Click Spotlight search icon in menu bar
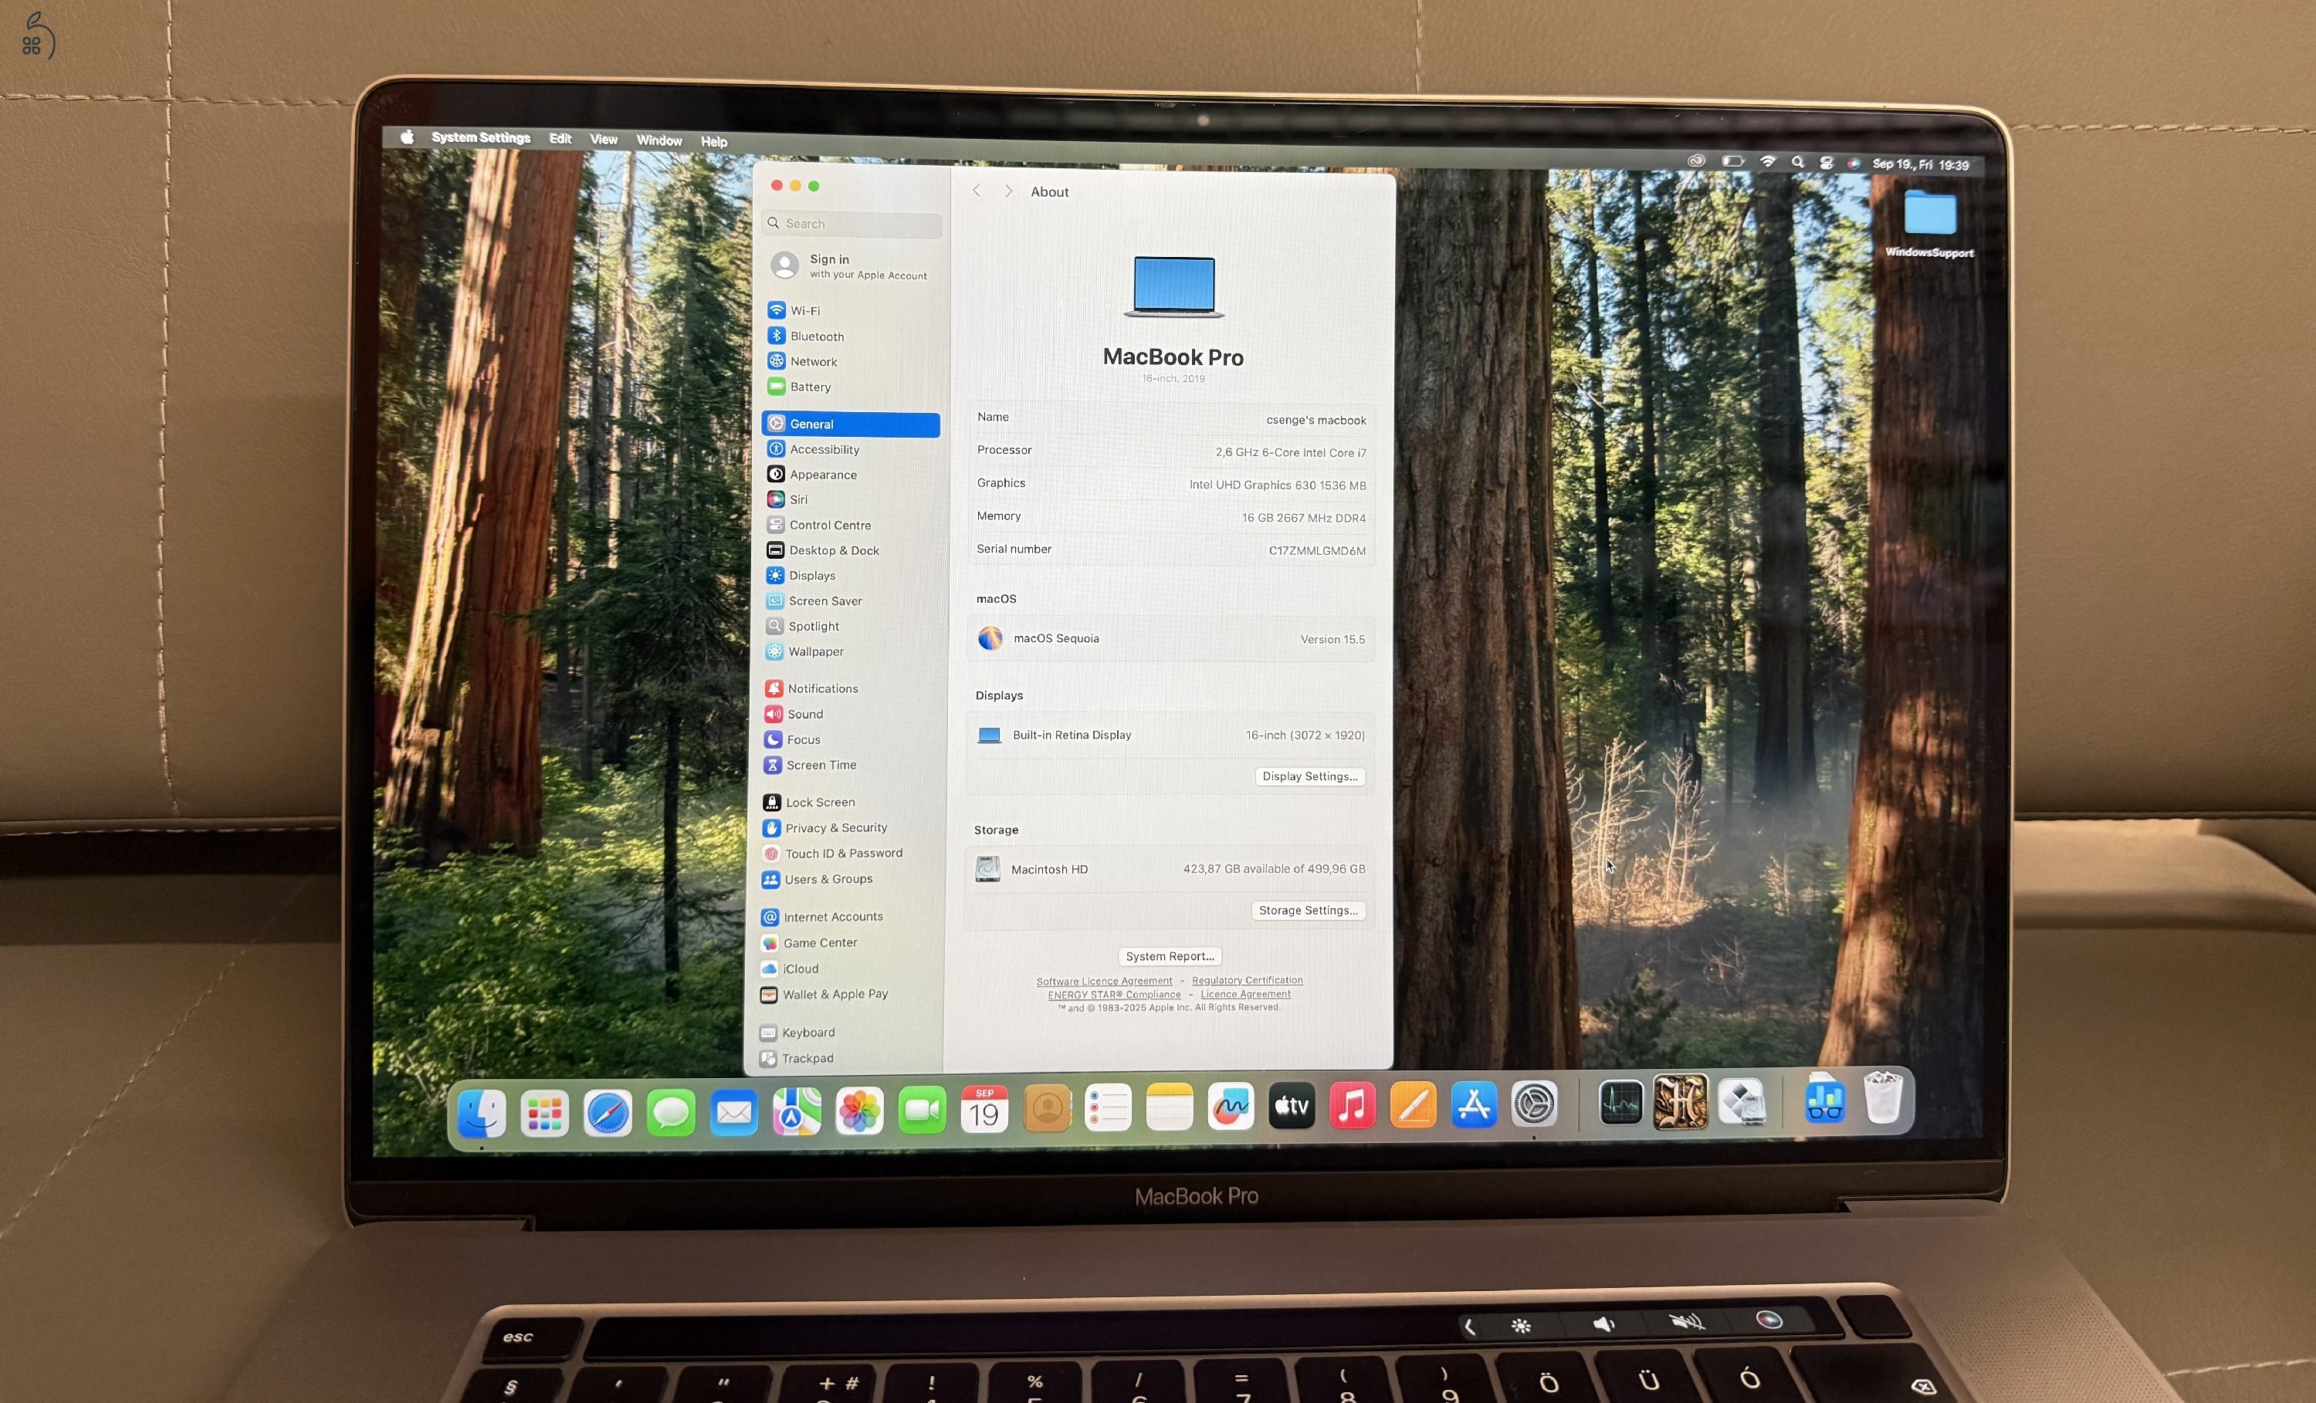Viewport: 2316px width, 1403px height. coord(1797,161)
